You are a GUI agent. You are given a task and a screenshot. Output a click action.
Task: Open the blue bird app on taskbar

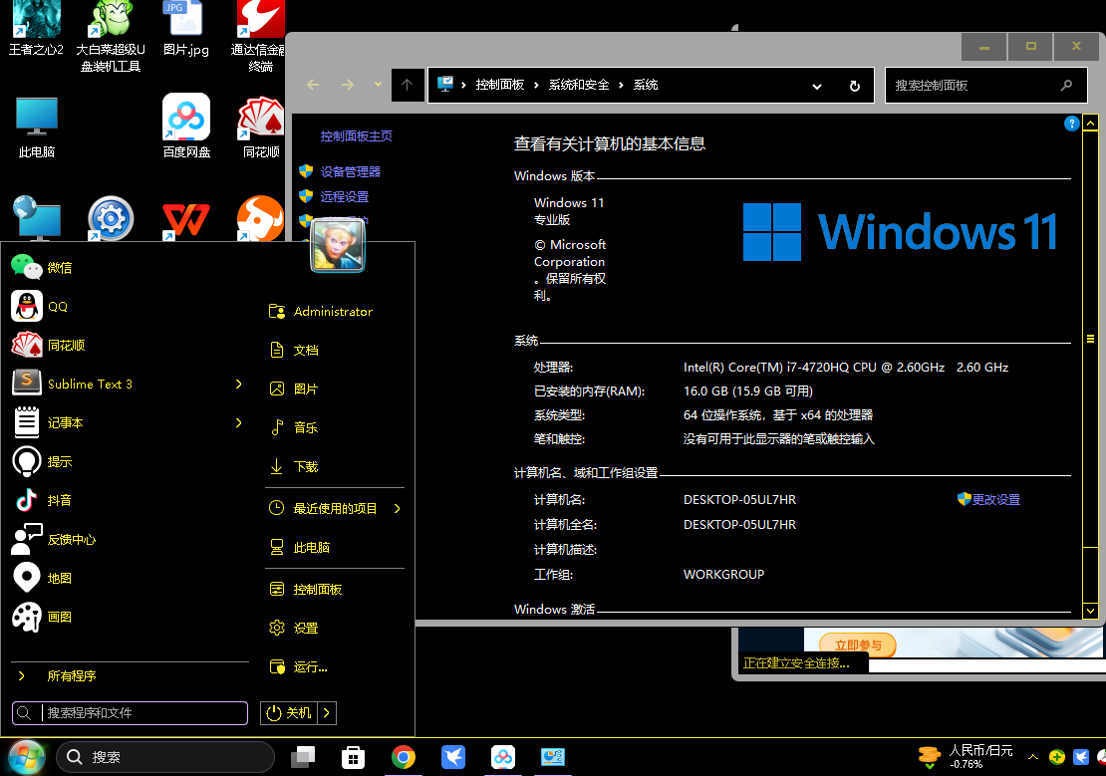(x=452, y=758)
